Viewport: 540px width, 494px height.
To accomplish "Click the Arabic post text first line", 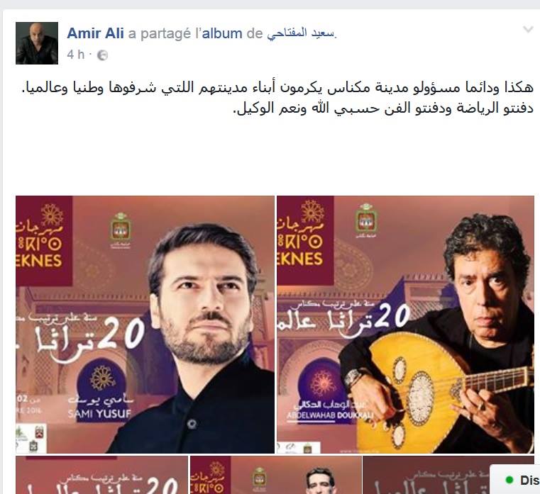I will (x=277, y=88).
